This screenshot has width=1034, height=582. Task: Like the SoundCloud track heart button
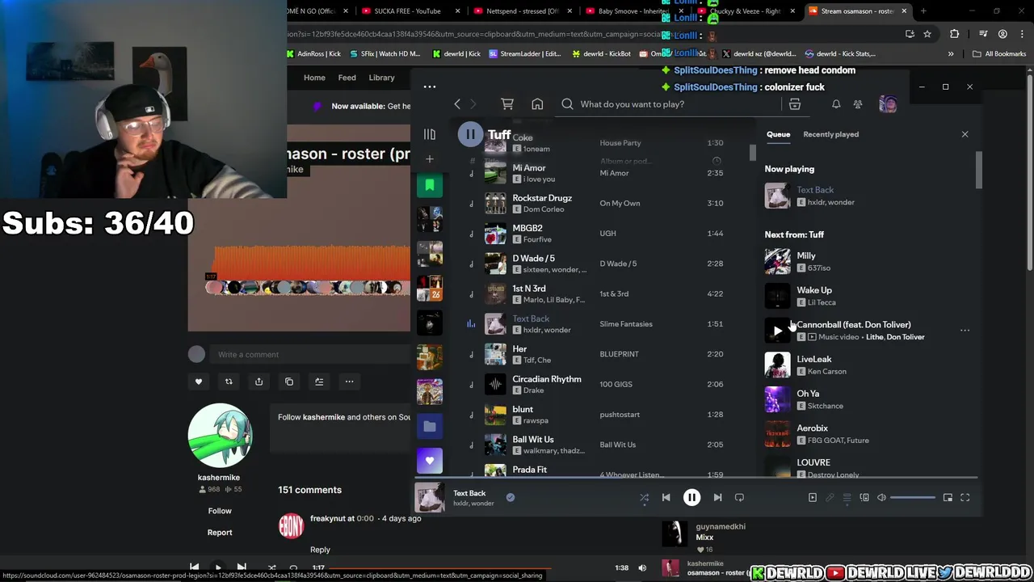point(199,382)
